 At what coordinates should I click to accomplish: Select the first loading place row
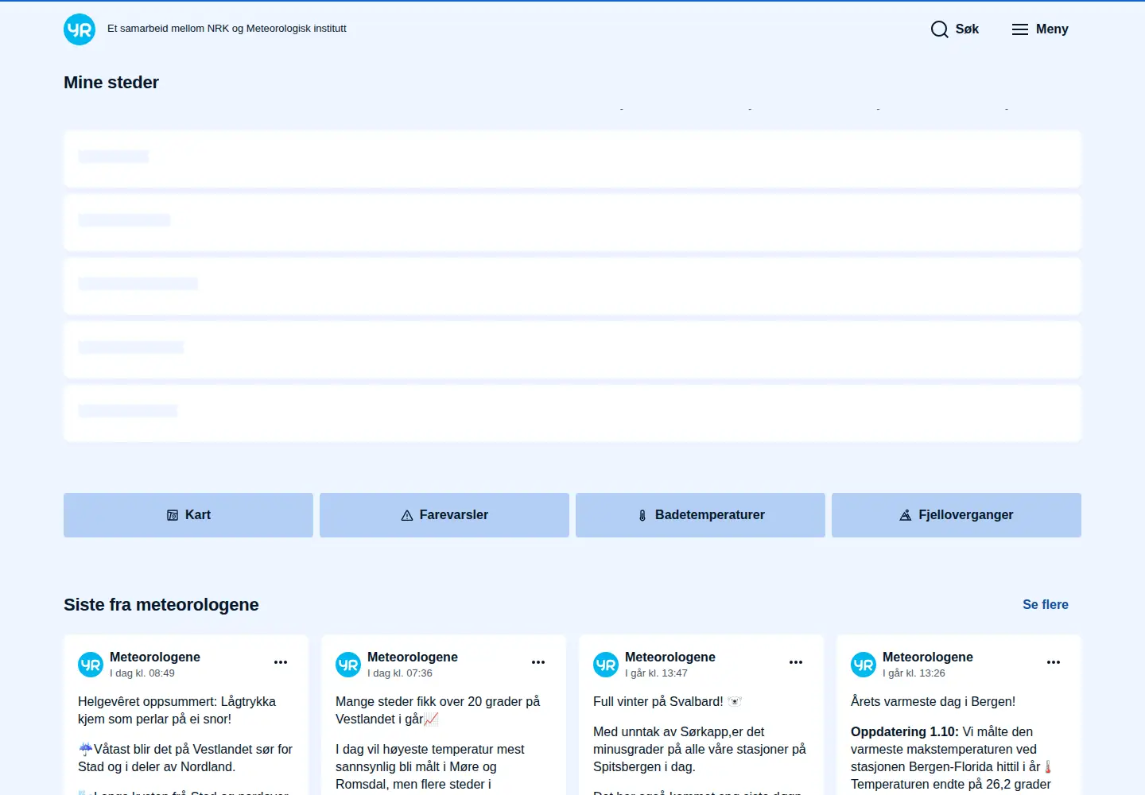click(572, 159)
